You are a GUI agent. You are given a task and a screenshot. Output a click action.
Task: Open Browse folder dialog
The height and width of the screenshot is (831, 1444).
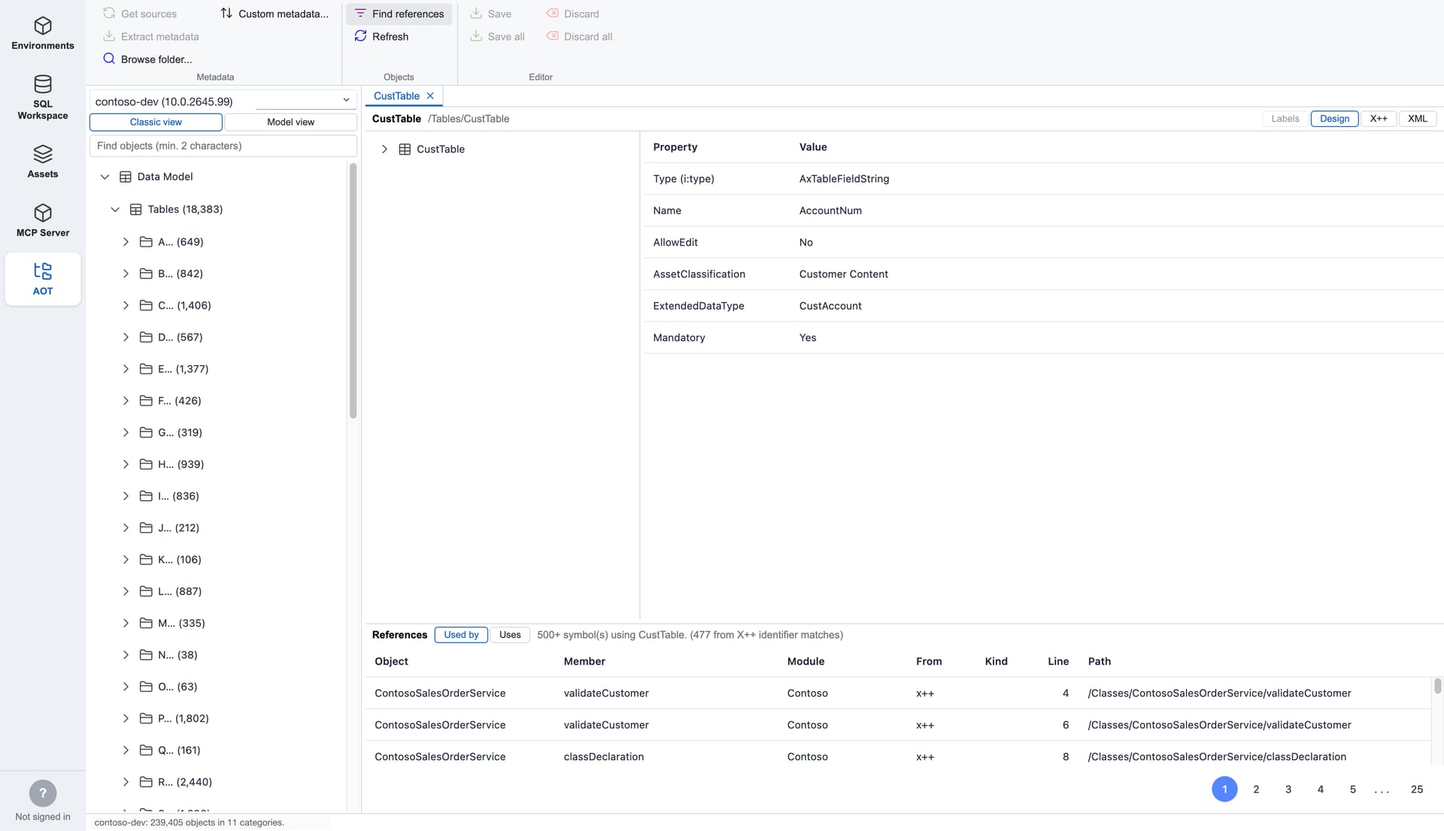pyautogui.click(x=147, y=59)
